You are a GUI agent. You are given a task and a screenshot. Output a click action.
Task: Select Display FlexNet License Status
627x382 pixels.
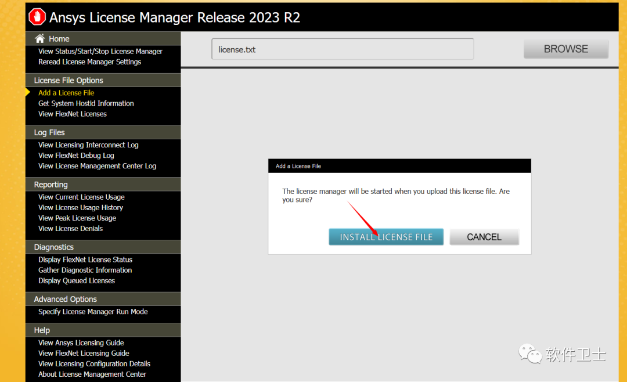click(x=85, y=260)
